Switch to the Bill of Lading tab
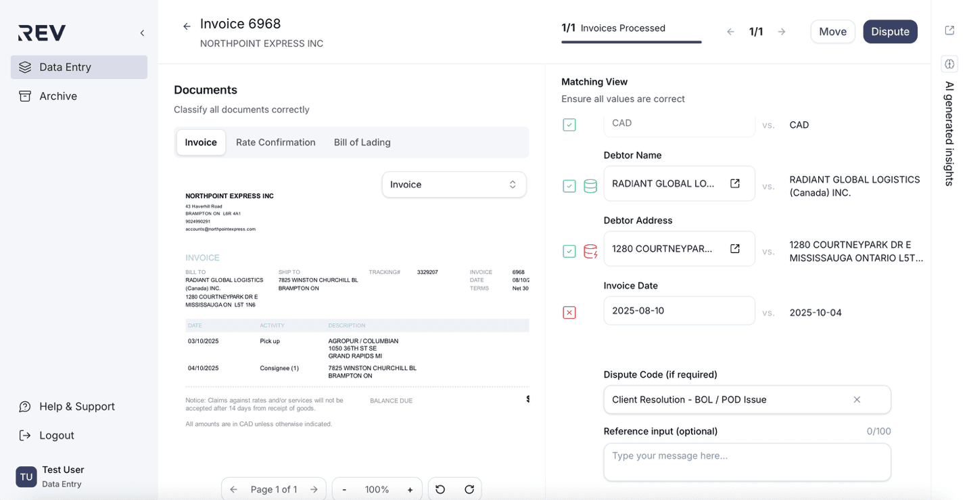This screenshot has width=967, height=500. tap(362, 142)
